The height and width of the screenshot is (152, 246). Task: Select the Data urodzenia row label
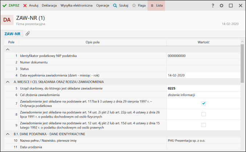31,147
